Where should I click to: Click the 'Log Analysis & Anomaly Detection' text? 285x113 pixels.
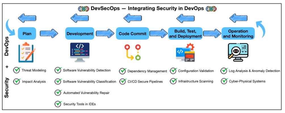tap(254, 71)
